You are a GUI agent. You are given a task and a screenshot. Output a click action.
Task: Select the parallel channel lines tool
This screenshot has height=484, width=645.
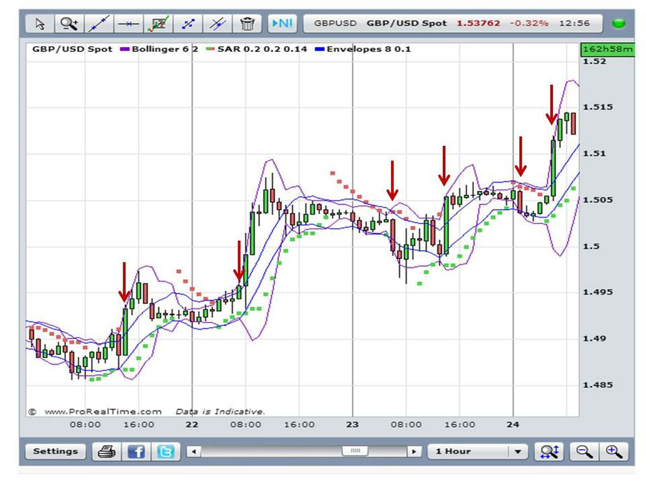click(x=217, y=24)
